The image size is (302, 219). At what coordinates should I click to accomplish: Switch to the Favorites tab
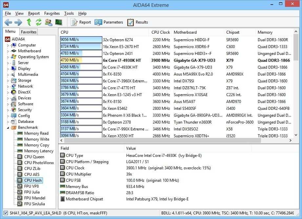(29, 32)
